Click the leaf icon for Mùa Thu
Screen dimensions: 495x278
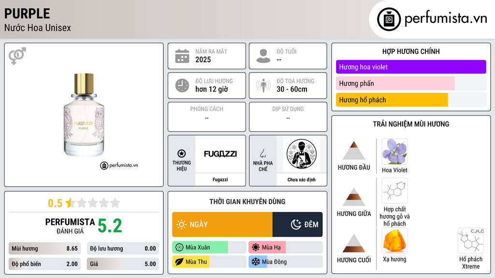click(179, 262)
